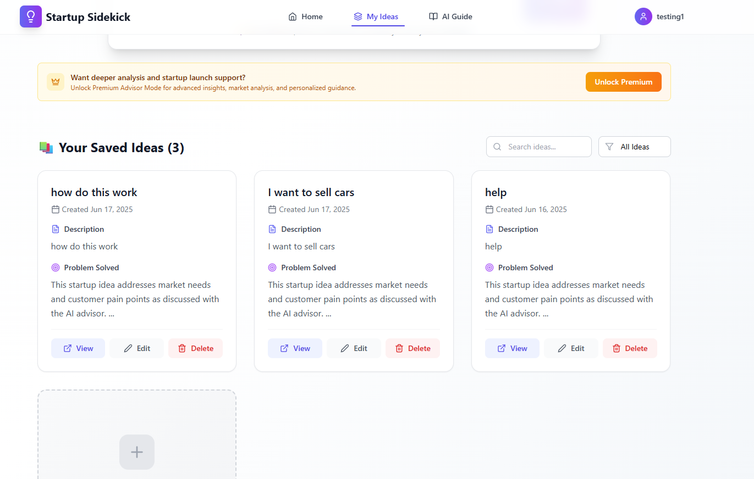Switch to the Home tab
The height and width of the screenshot is (479, 754).
305,16
